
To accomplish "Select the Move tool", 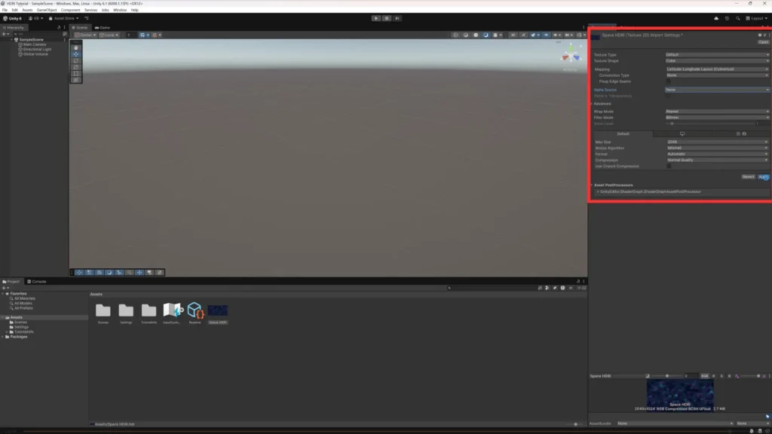I will tap(76, 54).
